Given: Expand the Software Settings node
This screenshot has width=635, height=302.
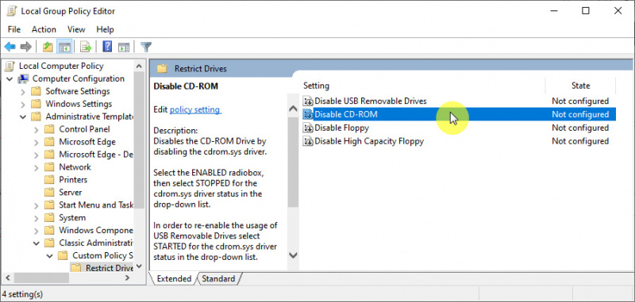Looking at the screenshot, I should click(x=23, y=91).
